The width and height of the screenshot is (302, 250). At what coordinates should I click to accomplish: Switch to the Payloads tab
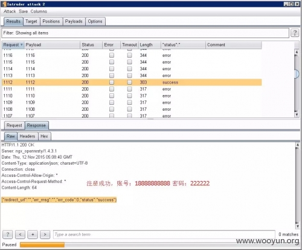(x=74, y=21)
